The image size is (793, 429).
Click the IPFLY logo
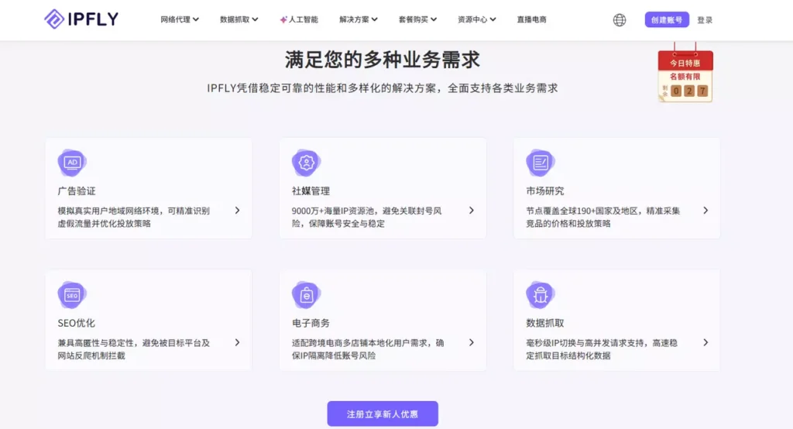coord(81,19)
